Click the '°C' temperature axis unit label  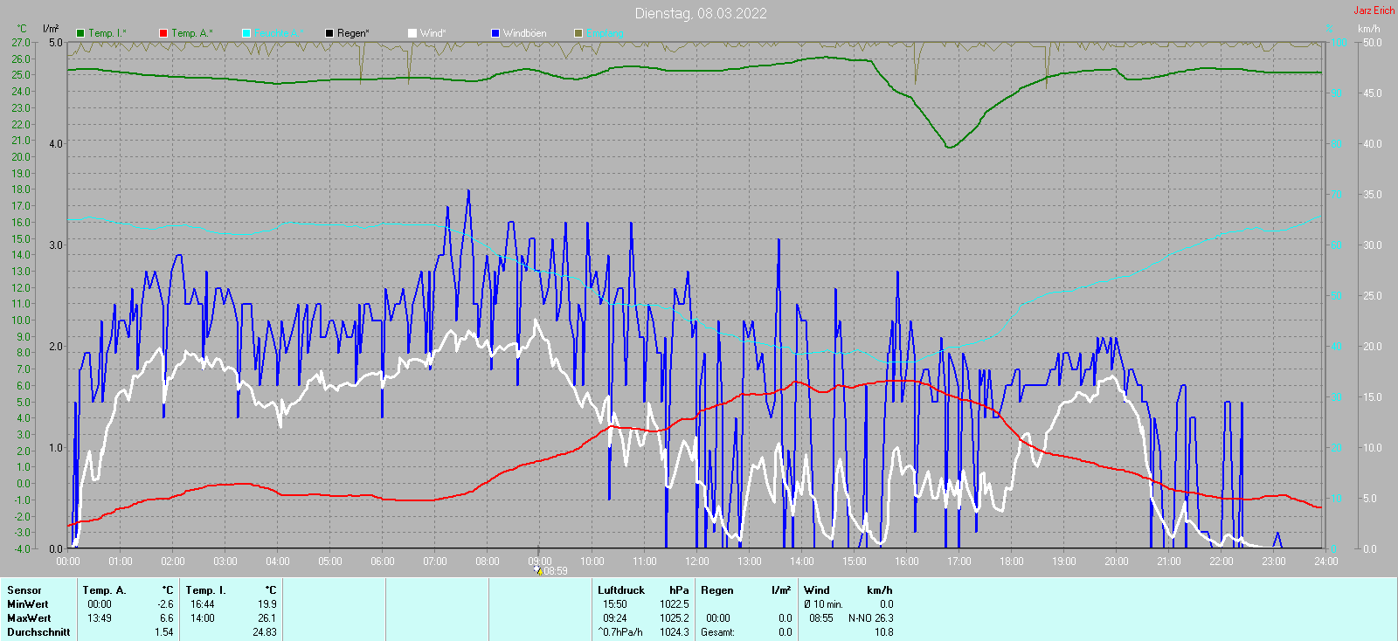22,29
